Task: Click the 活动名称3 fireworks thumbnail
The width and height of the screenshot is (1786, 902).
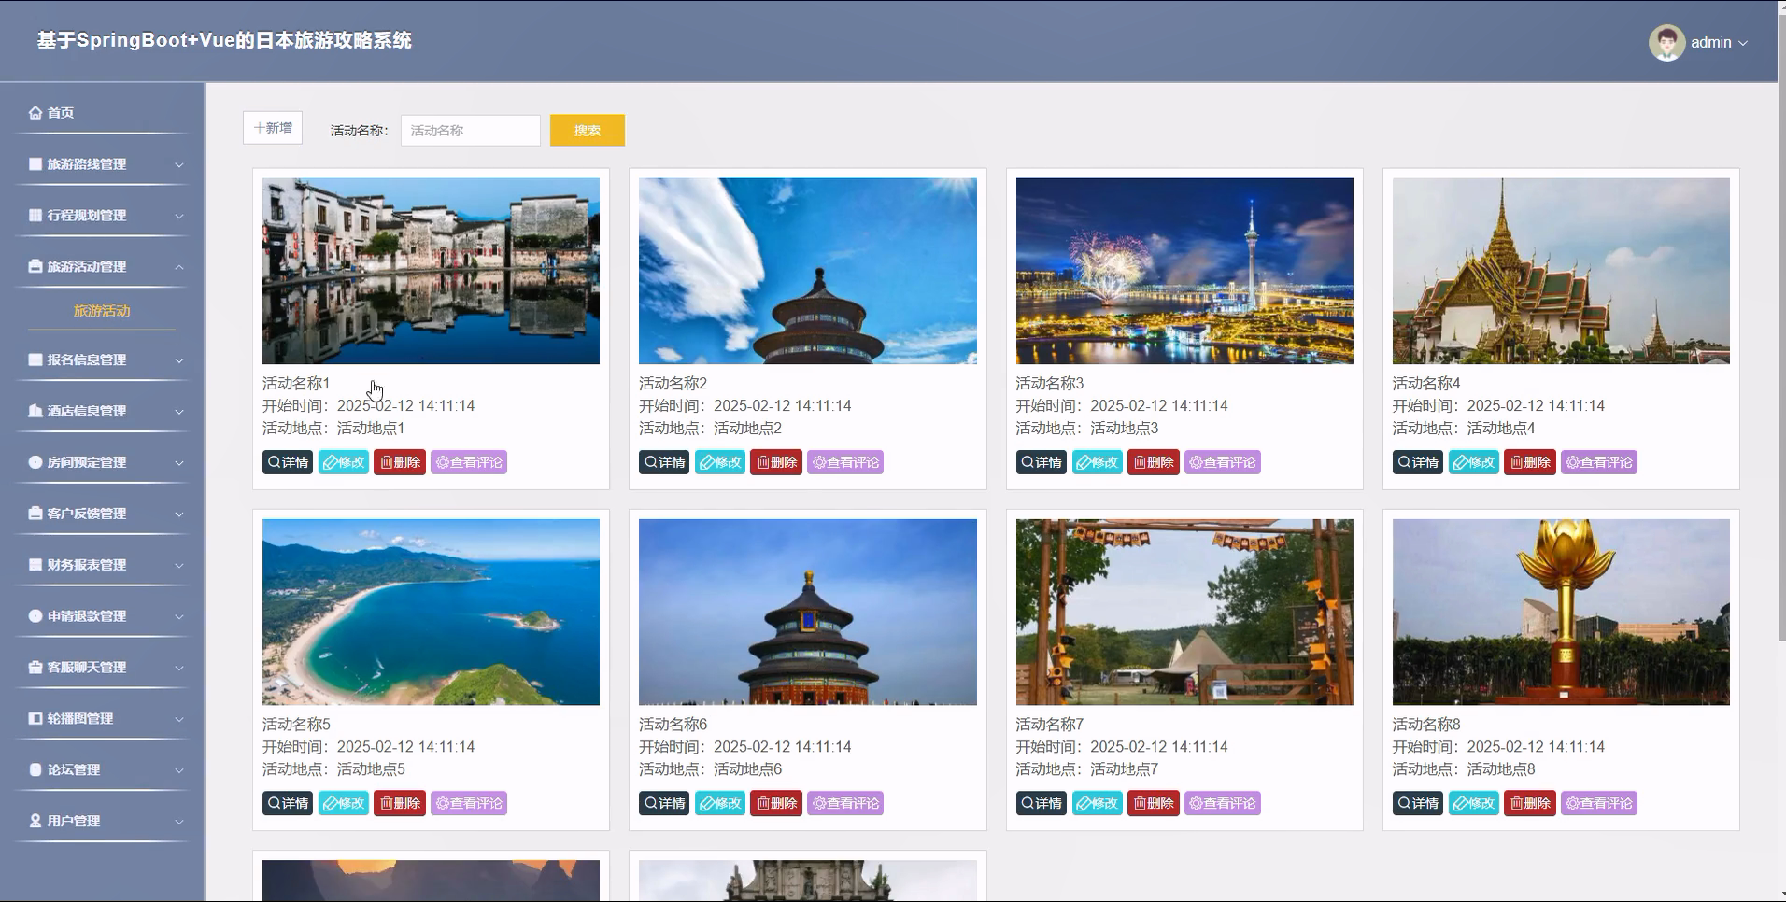Action: [1184, 271]
